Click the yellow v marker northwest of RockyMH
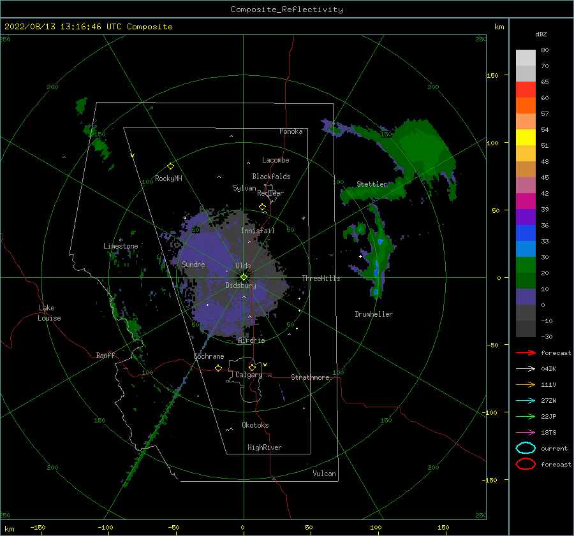 [x=133, y=156]
